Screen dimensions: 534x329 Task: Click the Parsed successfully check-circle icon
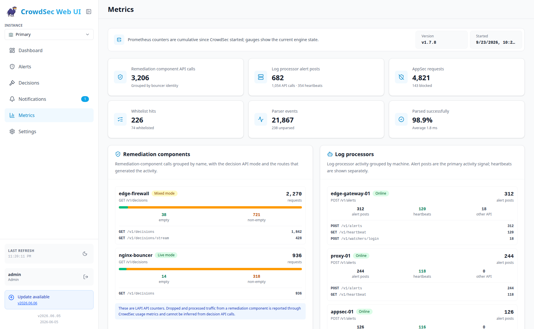(401, 119)
